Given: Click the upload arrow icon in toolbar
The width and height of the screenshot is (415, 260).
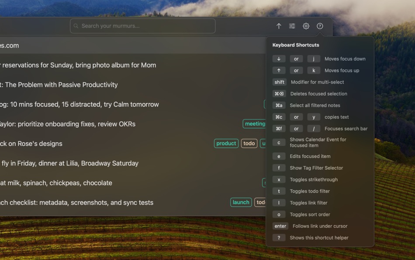Looking at the screenshot, I should pos(279,26).
